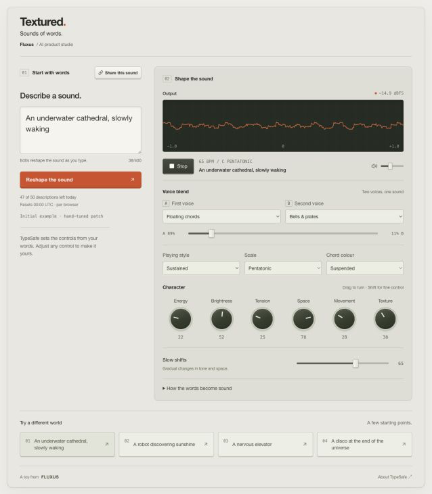
Task: Open the Second voice dropdown
Action: click(344, 217)
